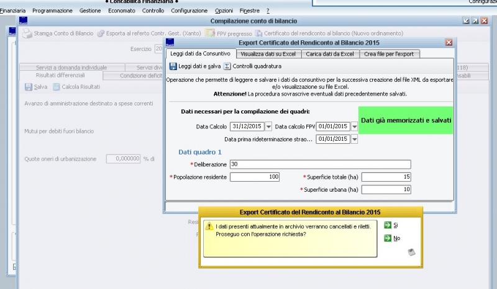497x289 pixels.
Task: Click the warning icon in the confirmation dialog
Action: pyautogui.click(x=209, y=226)
